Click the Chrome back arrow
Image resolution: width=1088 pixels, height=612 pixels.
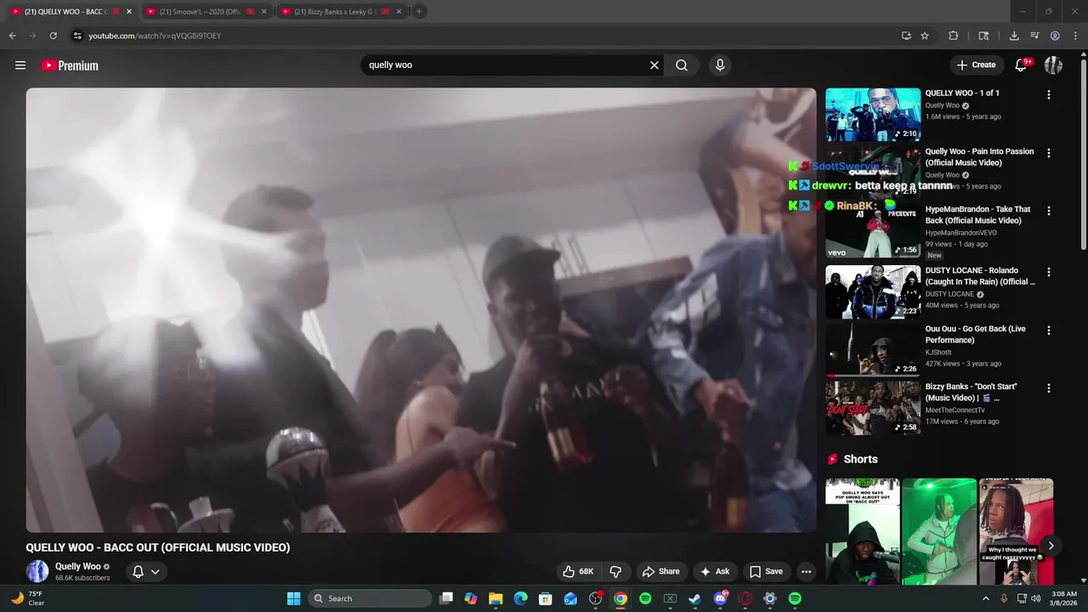pos(12,36)
